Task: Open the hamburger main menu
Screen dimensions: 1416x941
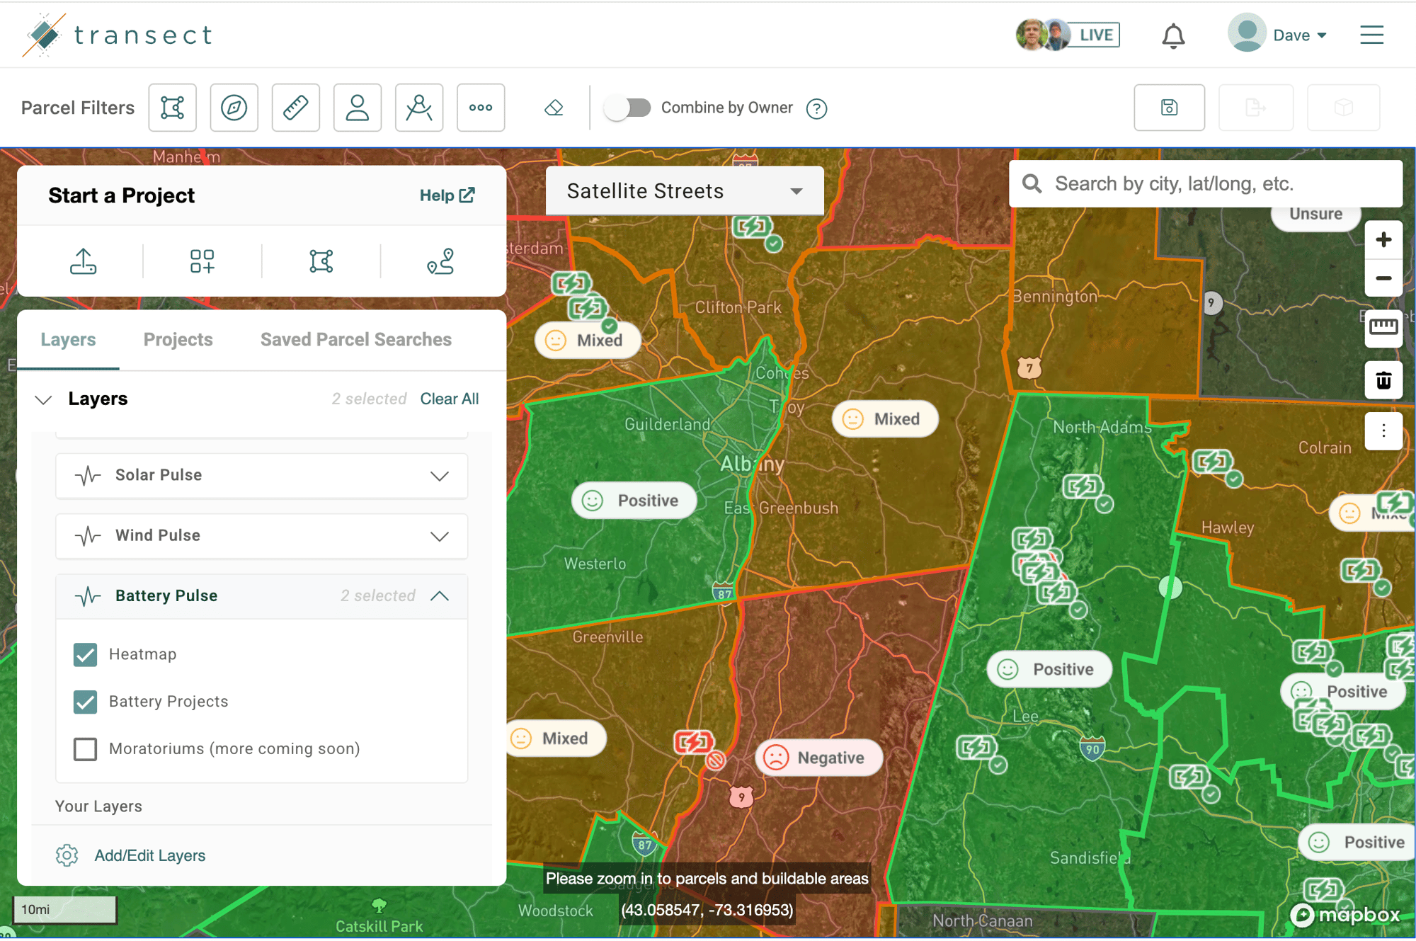Action: [x=1371, y=35]
